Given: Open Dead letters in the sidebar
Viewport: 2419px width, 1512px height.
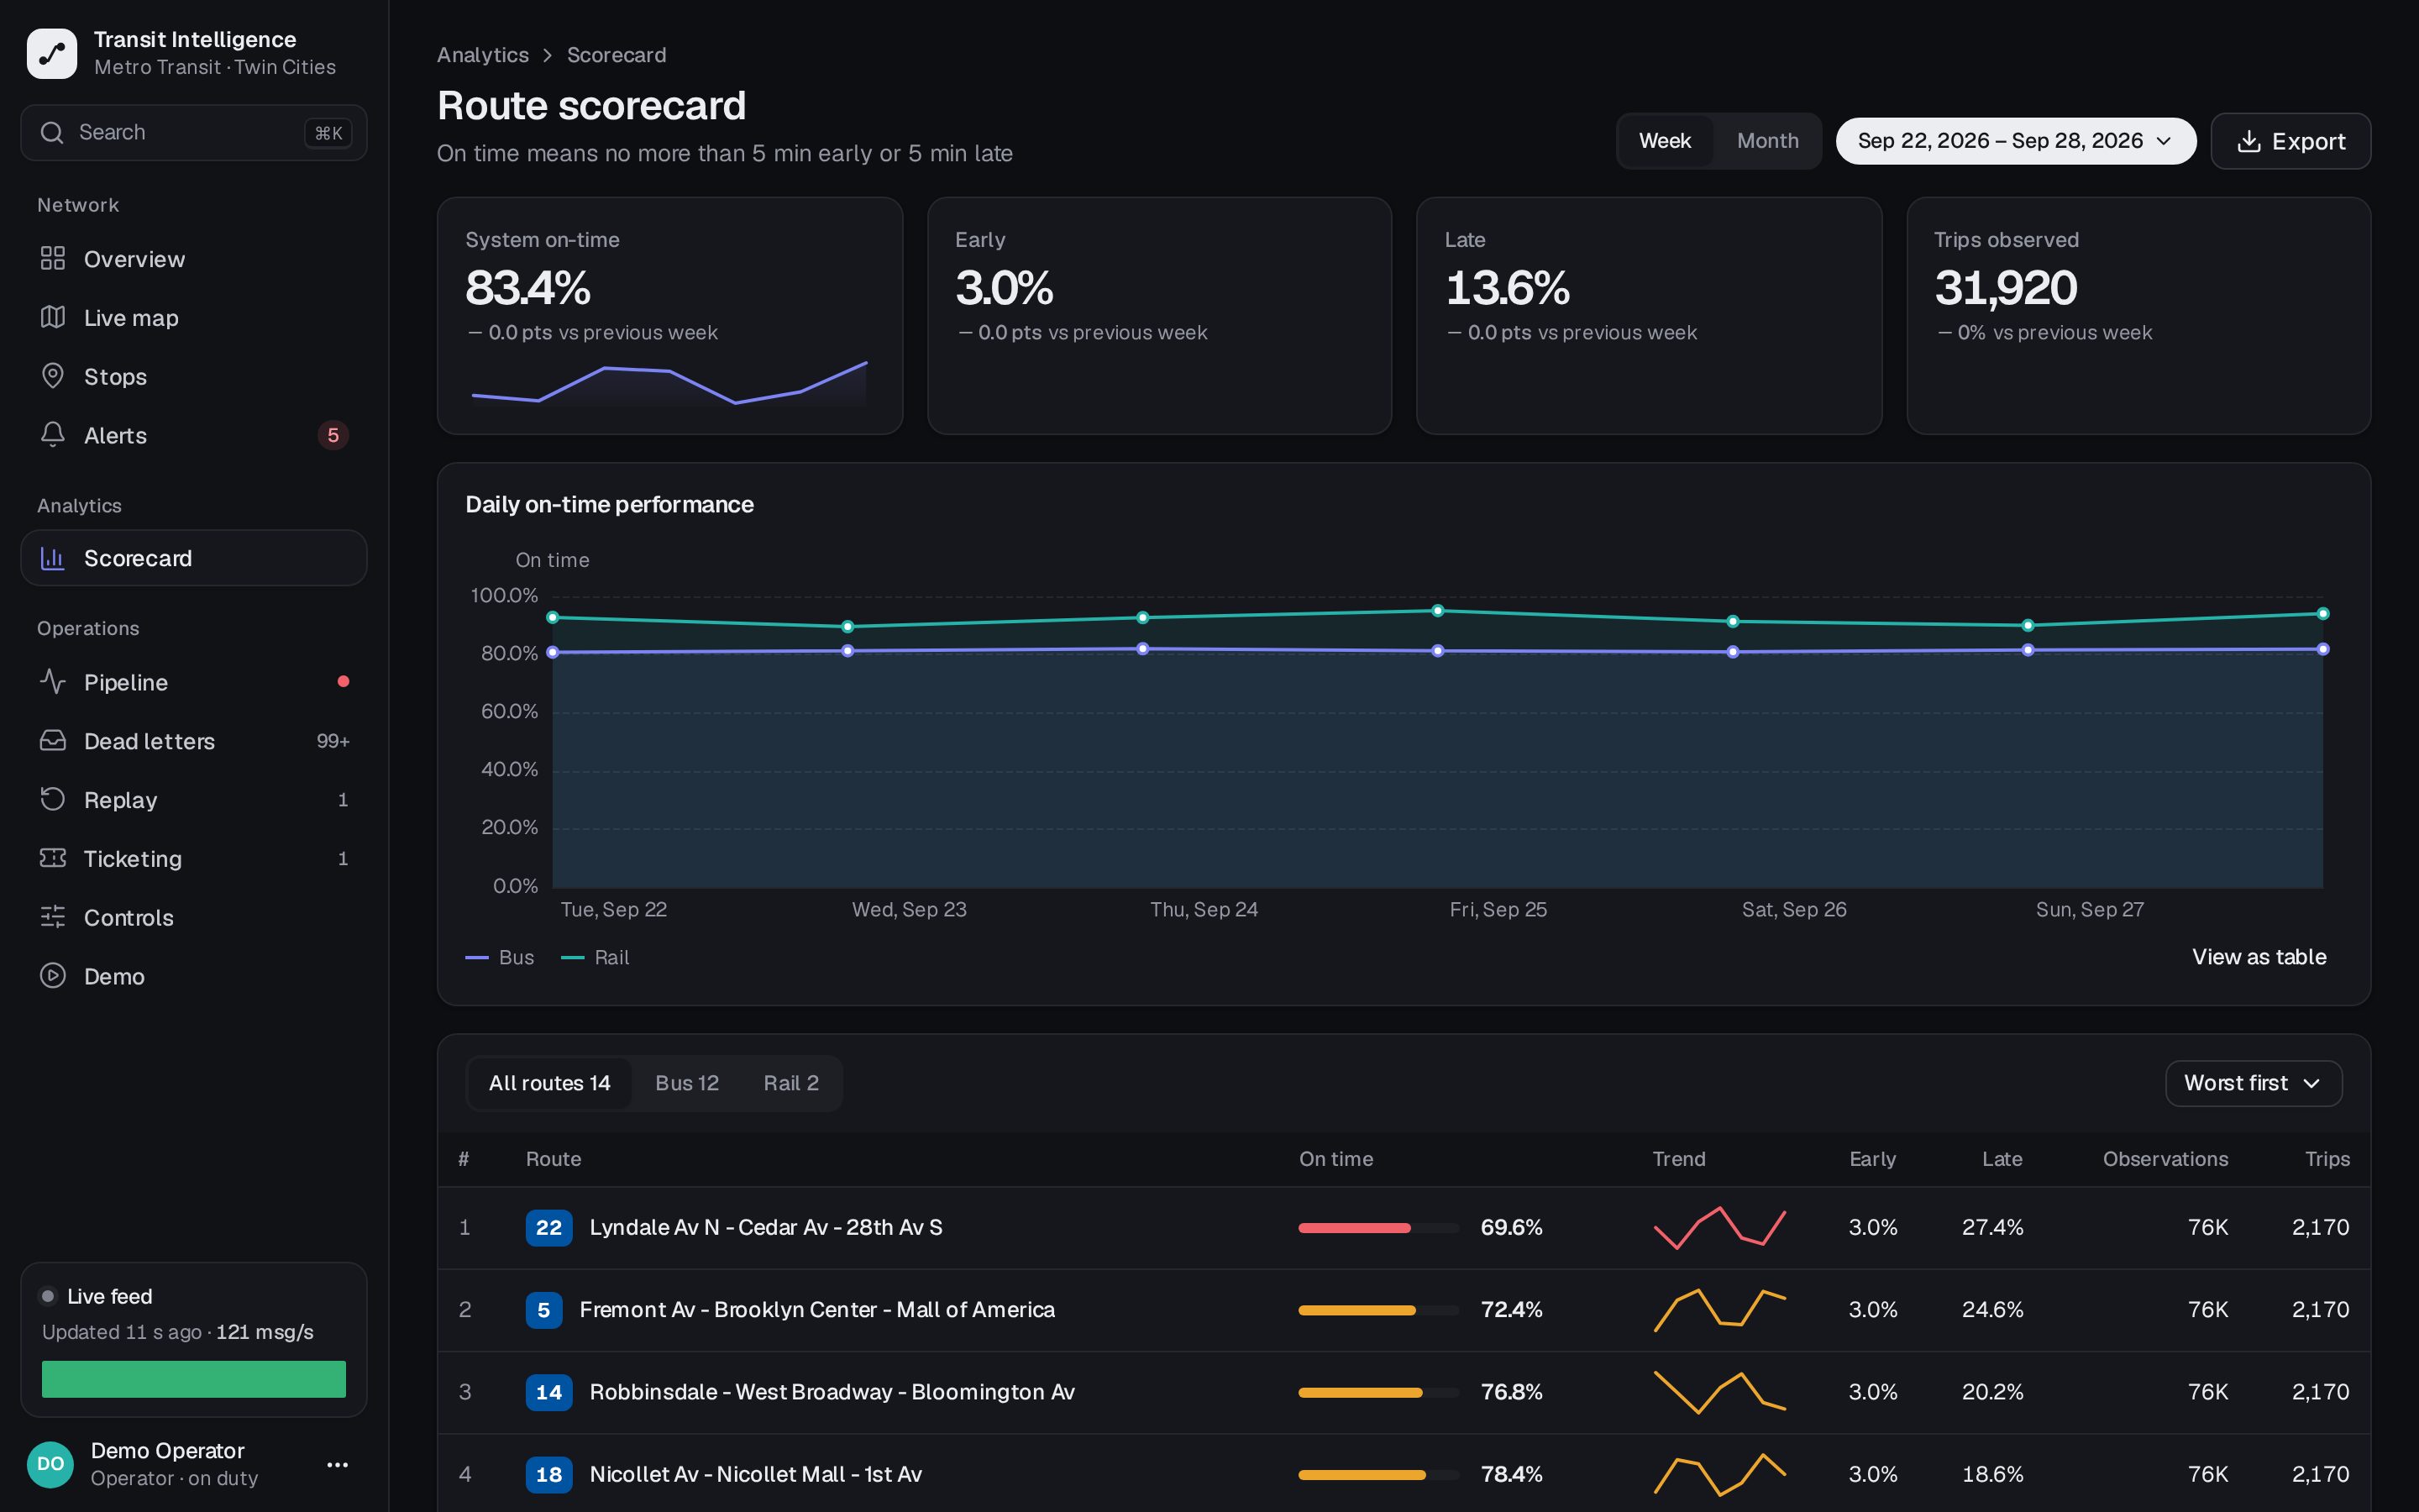Looking at the screenshot, I should tap(194, 741).
